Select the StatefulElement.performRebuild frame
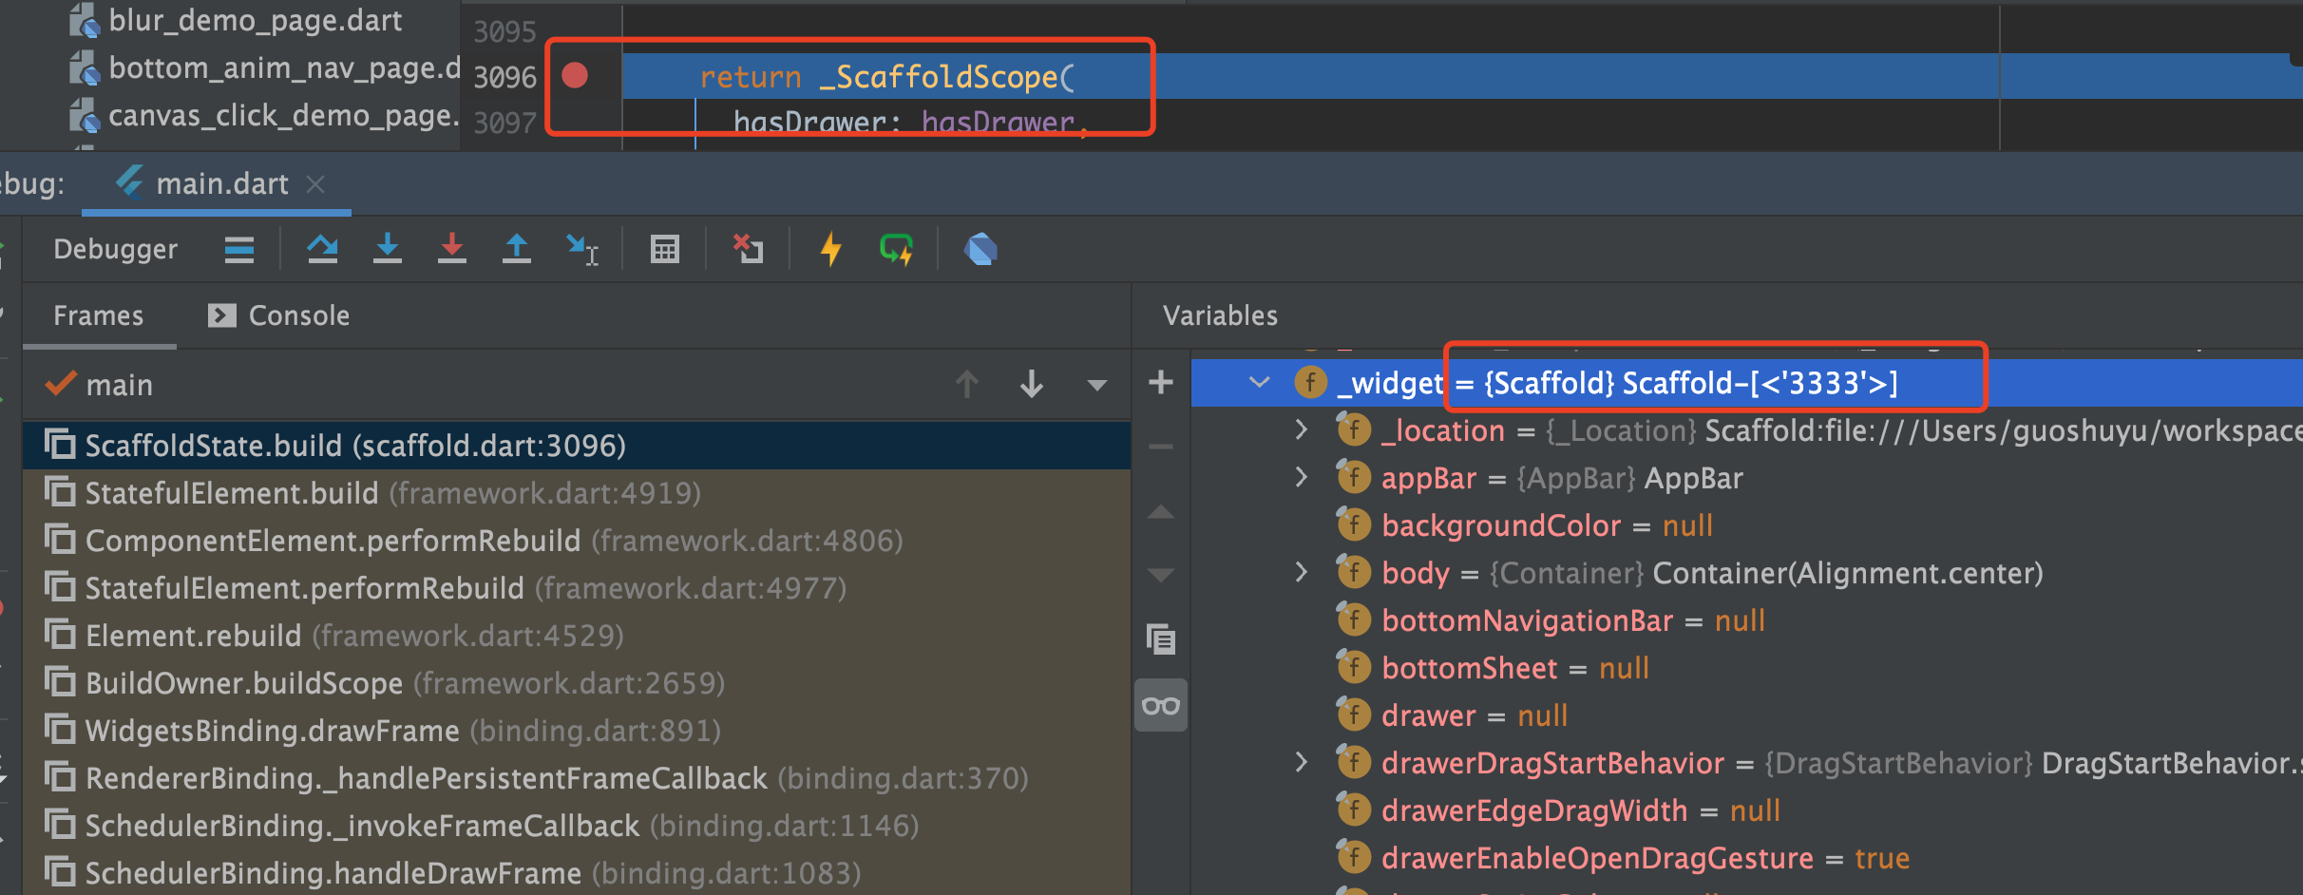This screenshot has width=2303, height=895. pos(576,588)
